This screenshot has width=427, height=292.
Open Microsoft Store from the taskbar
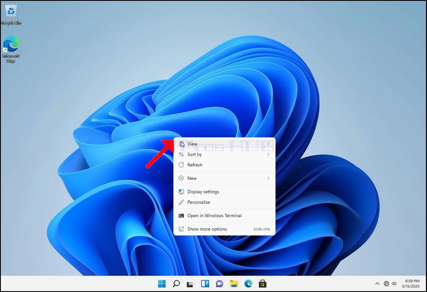click(263, 284)
